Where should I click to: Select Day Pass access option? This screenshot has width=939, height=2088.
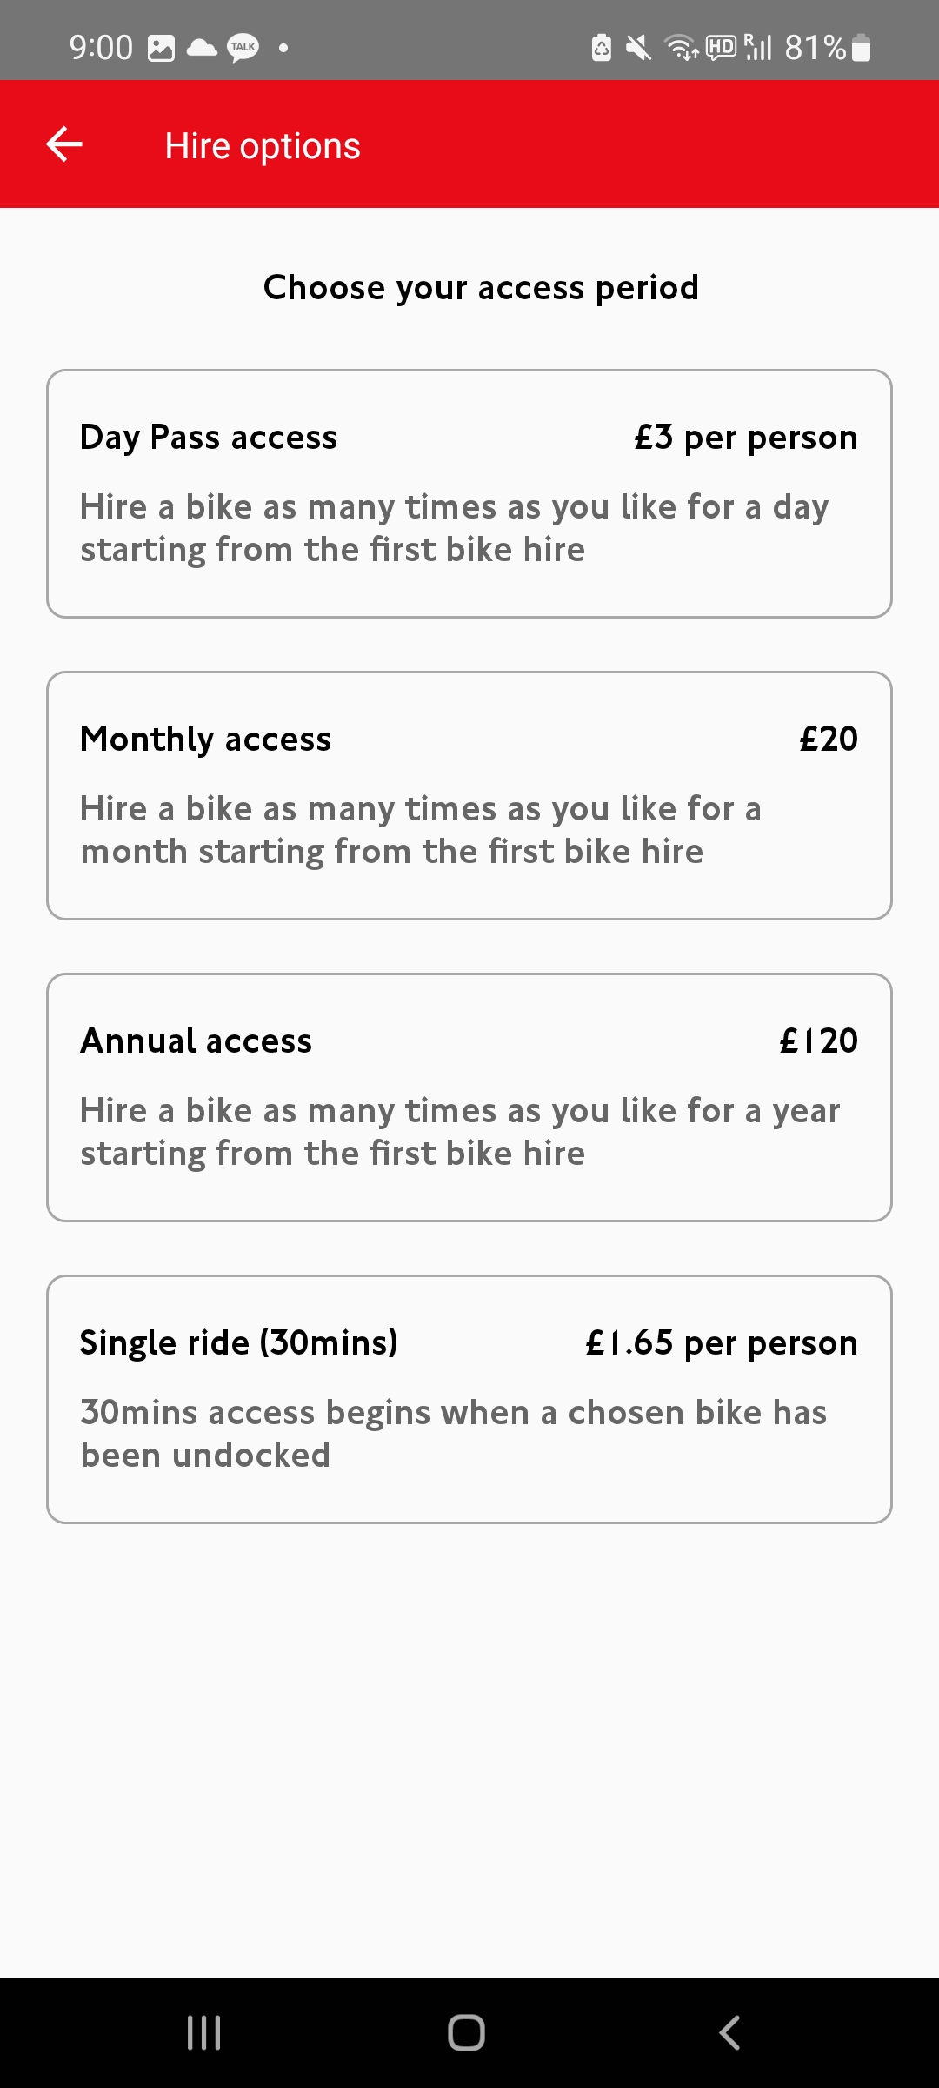[x=469, y=493]
